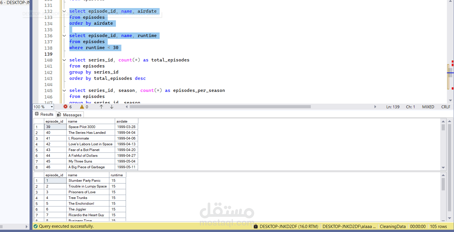Image resolution: width=454 pixels, height=232 pixels.
Task: Click the editor horizontal scrollbar thumb
Action: [x=220, y=107]
